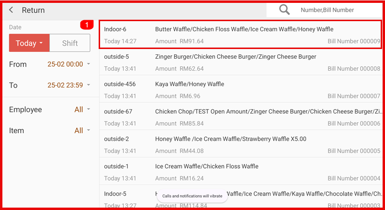Viewport: 385px width, 210px height.
Task: Click the Return page title
Action: tap(33, 10)
